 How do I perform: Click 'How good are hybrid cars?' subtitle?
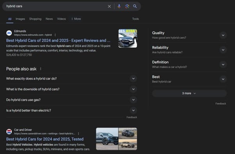pyautogui.click(x=169, y=38)
